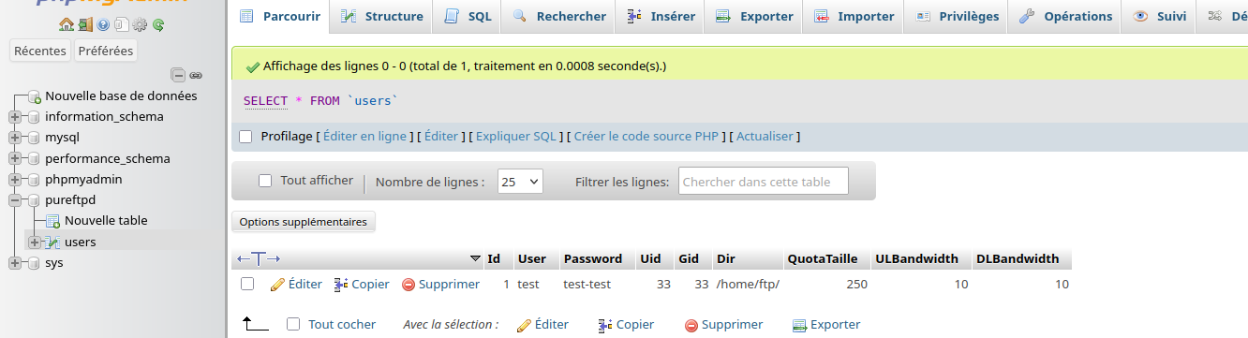
Task: Open Préférées tables button
Action: point(105,51)
